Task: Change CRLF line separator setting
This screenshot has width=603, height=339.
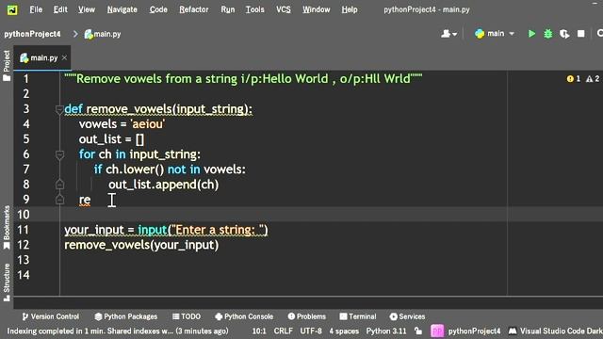Action: [283, 331]
